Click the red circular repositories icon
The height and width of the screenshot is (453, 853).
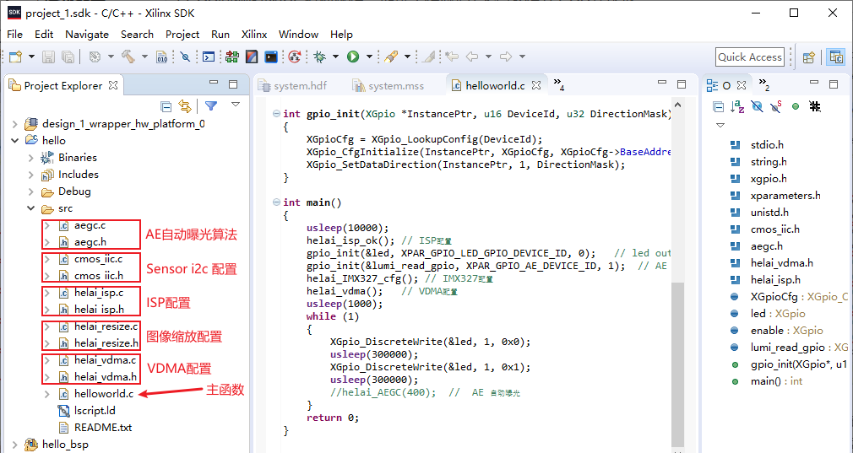coord(295,57)
